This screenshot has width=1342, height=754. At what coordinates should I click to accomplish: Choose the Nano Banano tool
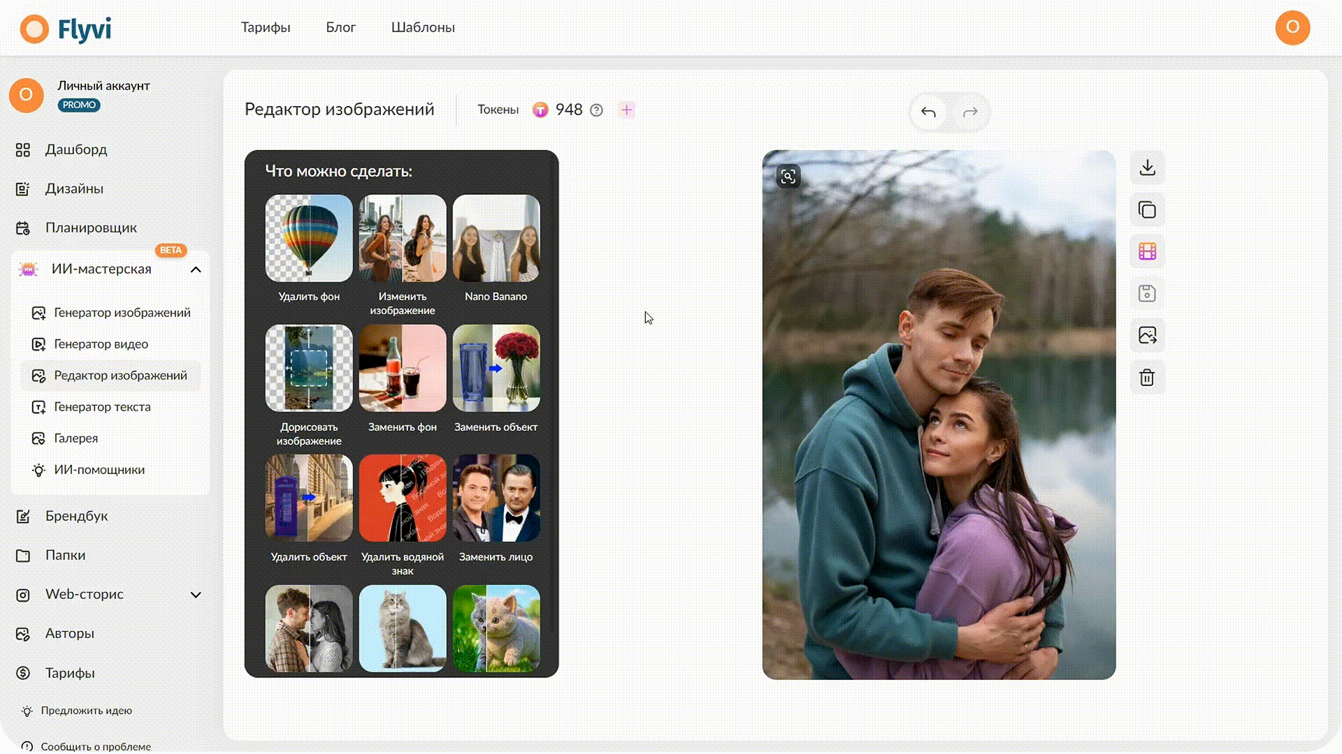point(496,249)
